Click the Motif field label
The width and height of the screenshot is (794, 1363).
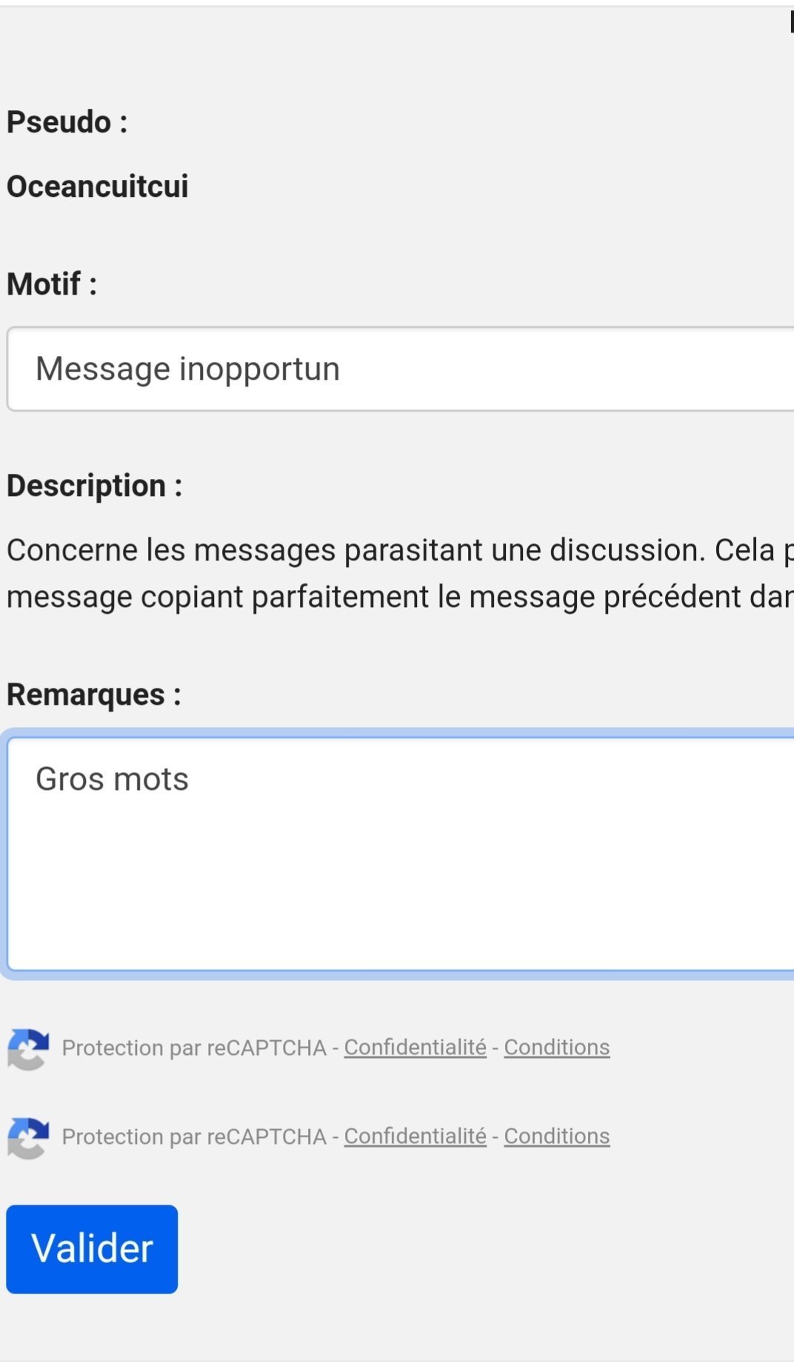tap(52, 284)
